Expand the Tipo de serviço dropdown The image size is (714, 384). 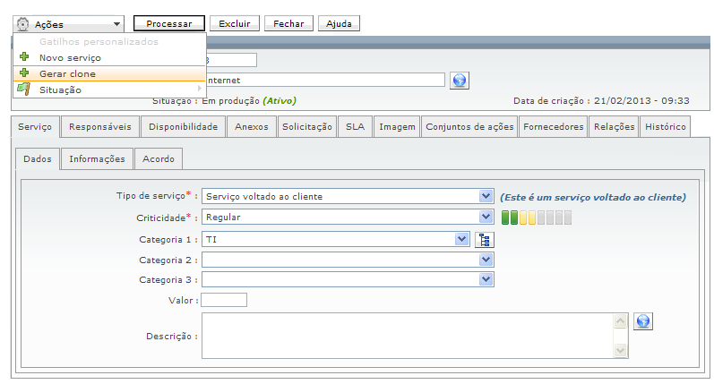tap(486, 196)
